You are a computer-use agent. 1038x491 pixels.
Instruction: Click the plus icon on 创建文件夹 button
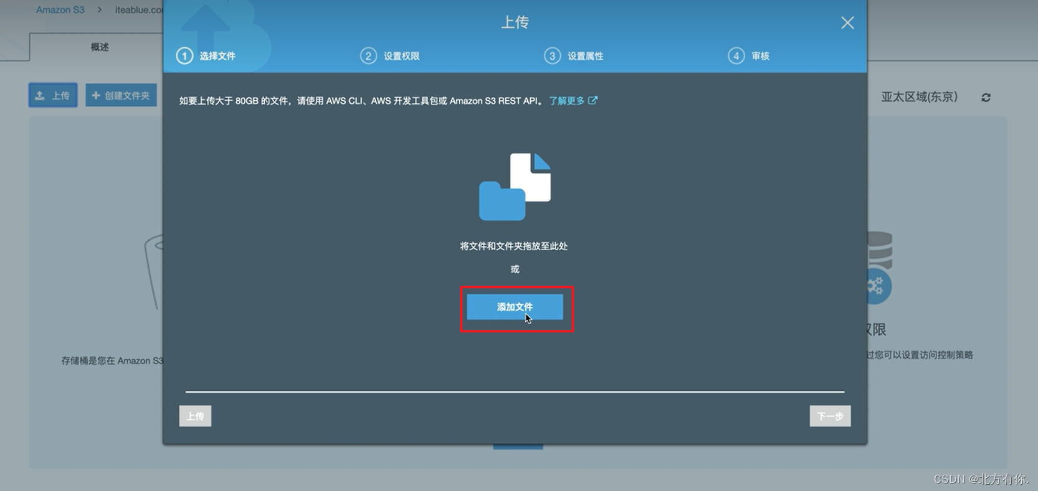96,95
